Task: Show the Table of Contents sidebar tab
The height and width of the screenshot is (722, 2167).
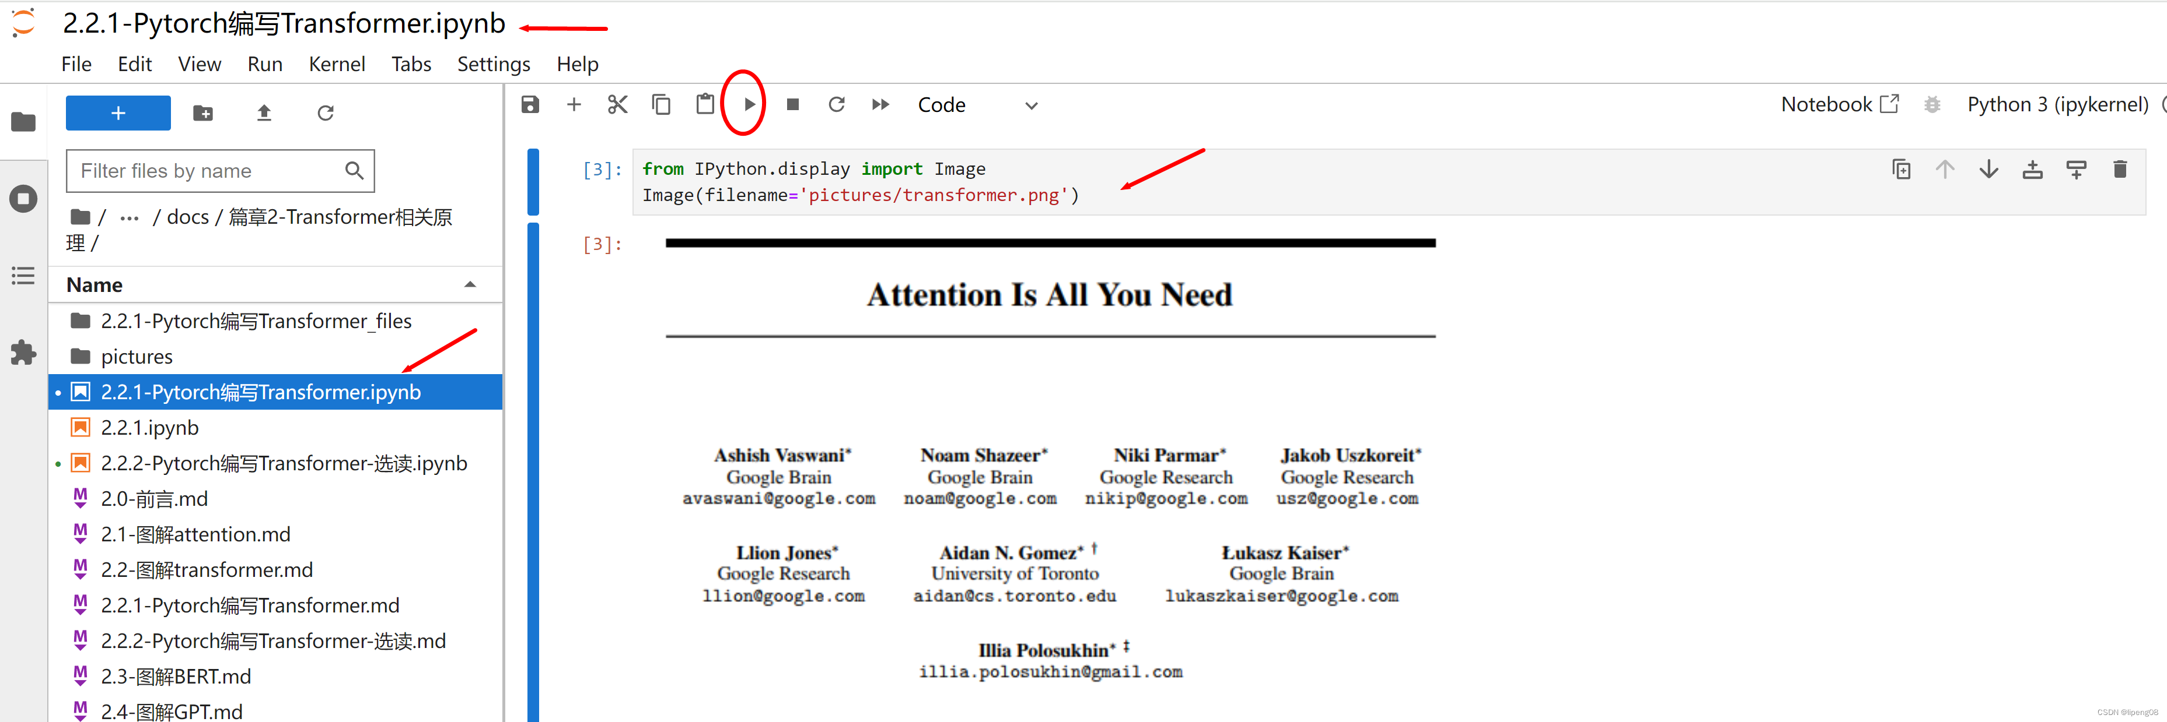Action: coord(23,276)
